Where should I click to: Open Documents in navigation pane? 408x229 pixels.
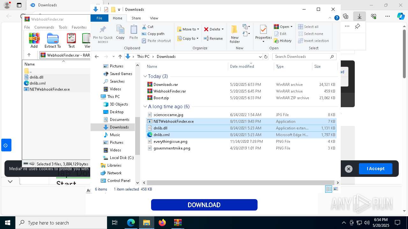pyautogui.click(x=116, y=120)
